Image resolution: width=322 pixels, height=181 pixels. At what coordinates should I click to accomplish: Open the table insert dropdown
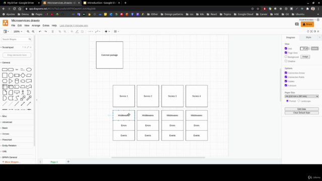pos(116,31)
